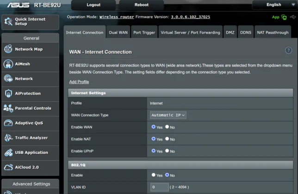298x194 pixels.
Task: Open Virtual Server / Port Forwarding tab
Action: 191,32
